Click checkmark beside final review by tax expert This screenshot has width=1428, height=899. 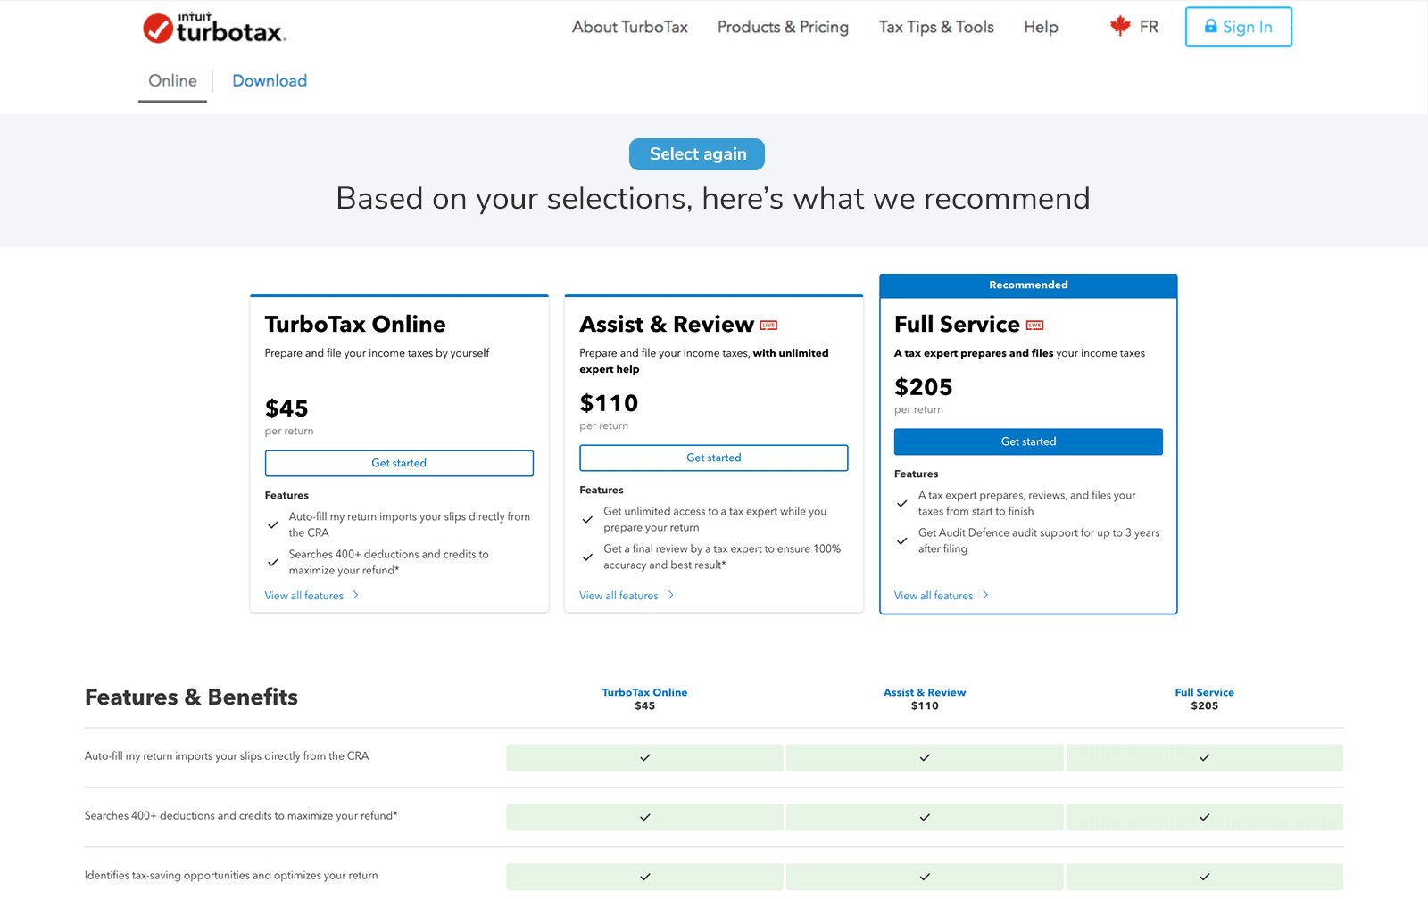pyautogui.click(x=587, y=557)
